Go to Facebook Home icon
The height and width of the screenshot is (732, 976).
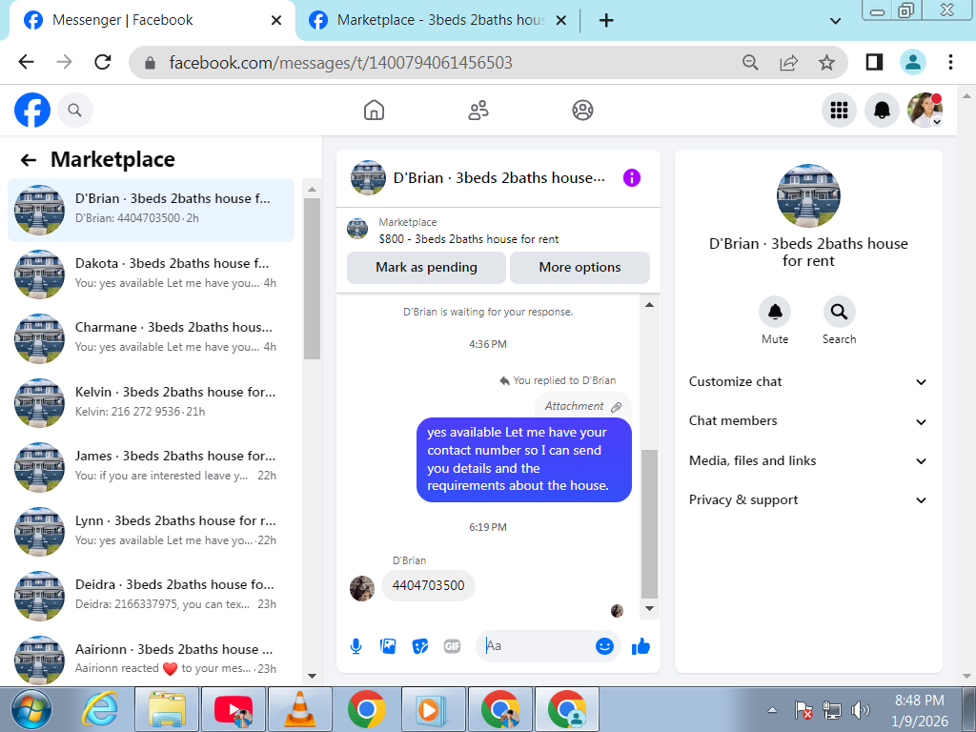pyautogui.click(x=374, y=111)
